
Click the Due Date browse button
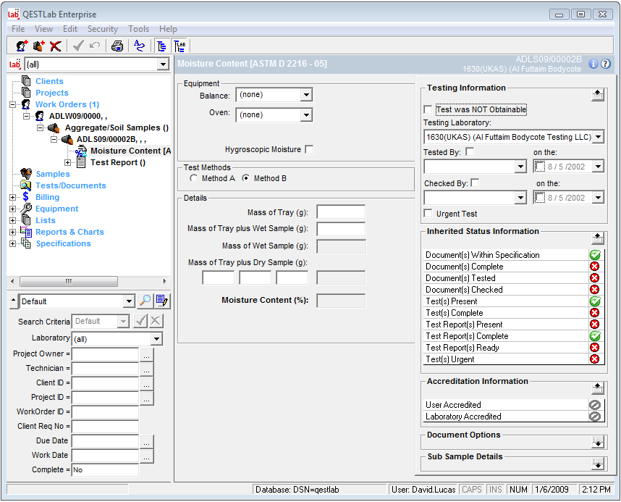tap(147, 442)
